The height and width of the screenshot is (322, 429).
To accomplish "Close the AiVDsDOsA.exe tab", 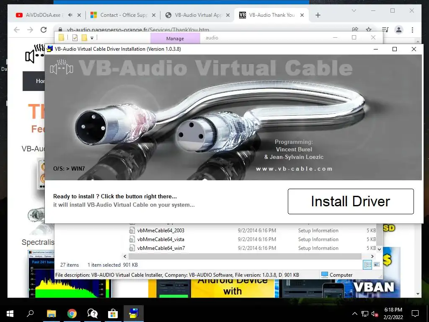I will (x=79, y=15).
